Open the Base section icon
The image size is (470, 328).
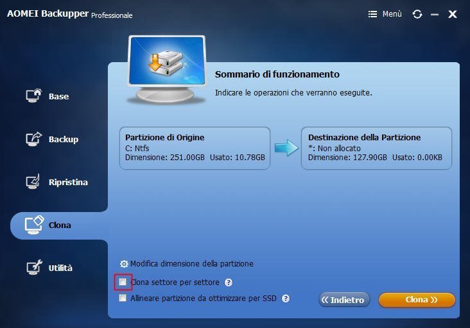click(33, 95)
